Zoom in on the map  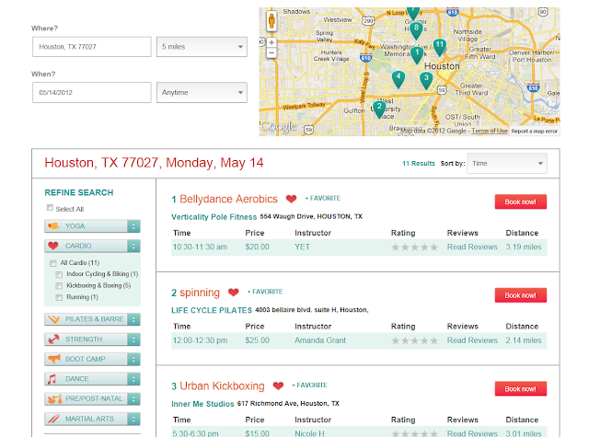point(271,42)
